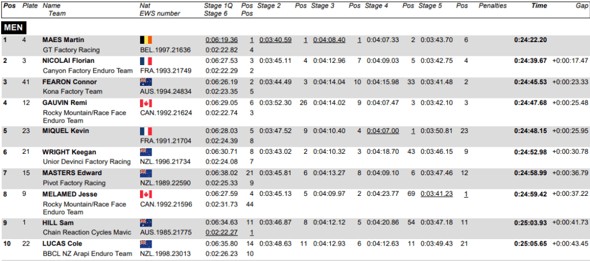Click the Belgian flag beside MAES Martin
590x261 pixels.
pos(146,40)
